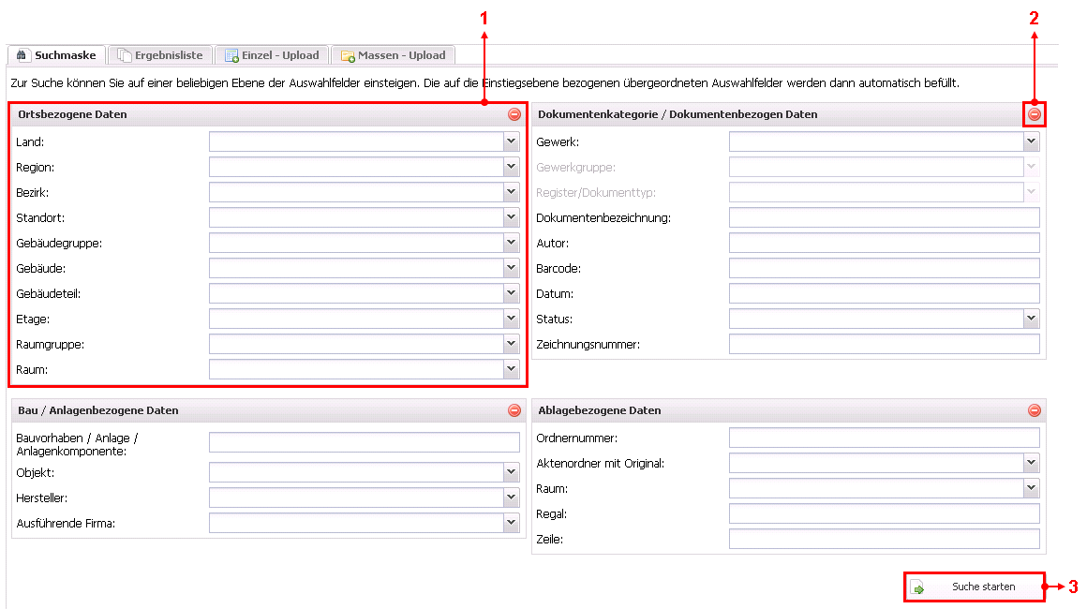Focus the Bauvorhaben / Anlage input field
This screenshot has width=1087, height=609.
pyautogui.click(x=364, y=442)
